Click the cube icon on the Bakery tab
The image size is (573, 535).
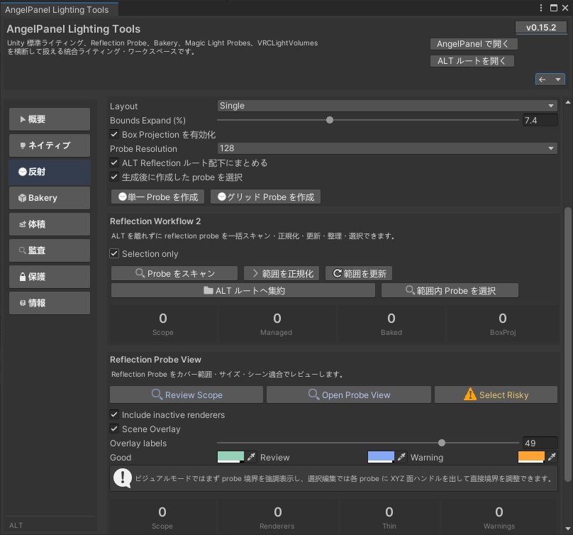click(x=21, y=197)
